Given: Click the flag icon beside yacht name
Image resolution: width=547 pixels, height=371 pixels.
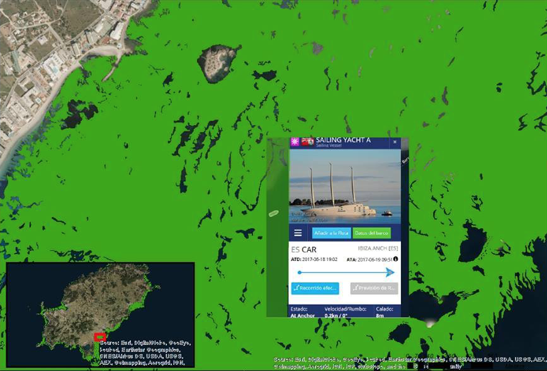Looking at the screenshot, I should click(x=308, y=141).
